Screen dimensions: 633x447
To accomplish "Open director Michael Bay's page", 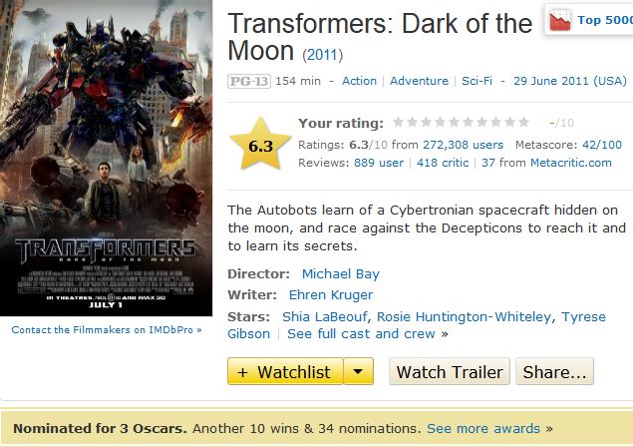I will [341, 273].
